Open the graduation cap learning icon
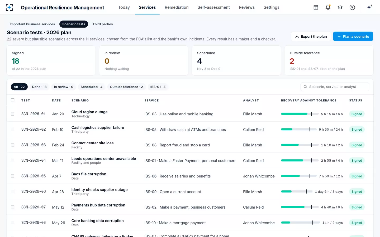Viewport: 380px width, 237px height. click(x=340, y=7)
